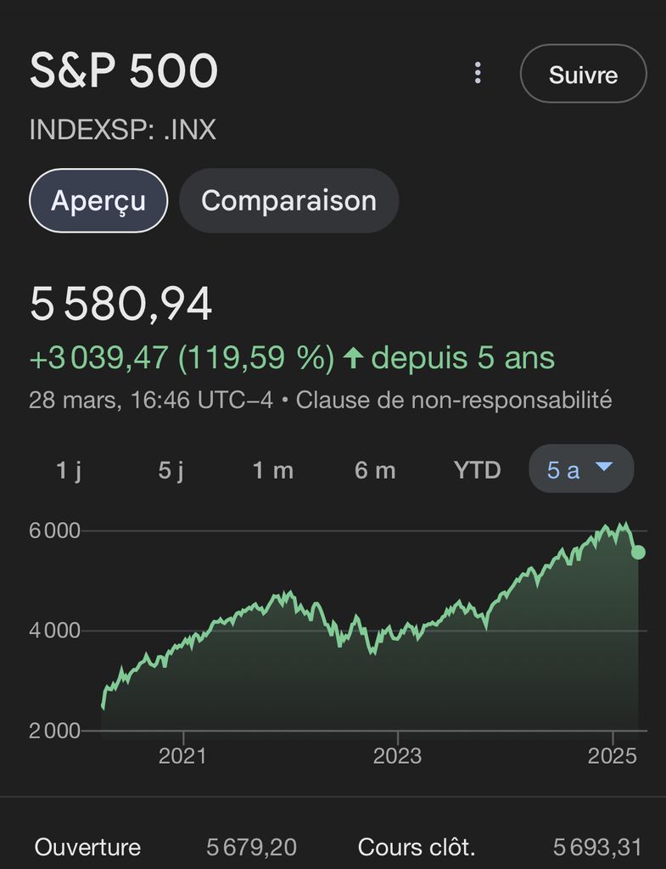Select the 1 j time range

point(69,469)
